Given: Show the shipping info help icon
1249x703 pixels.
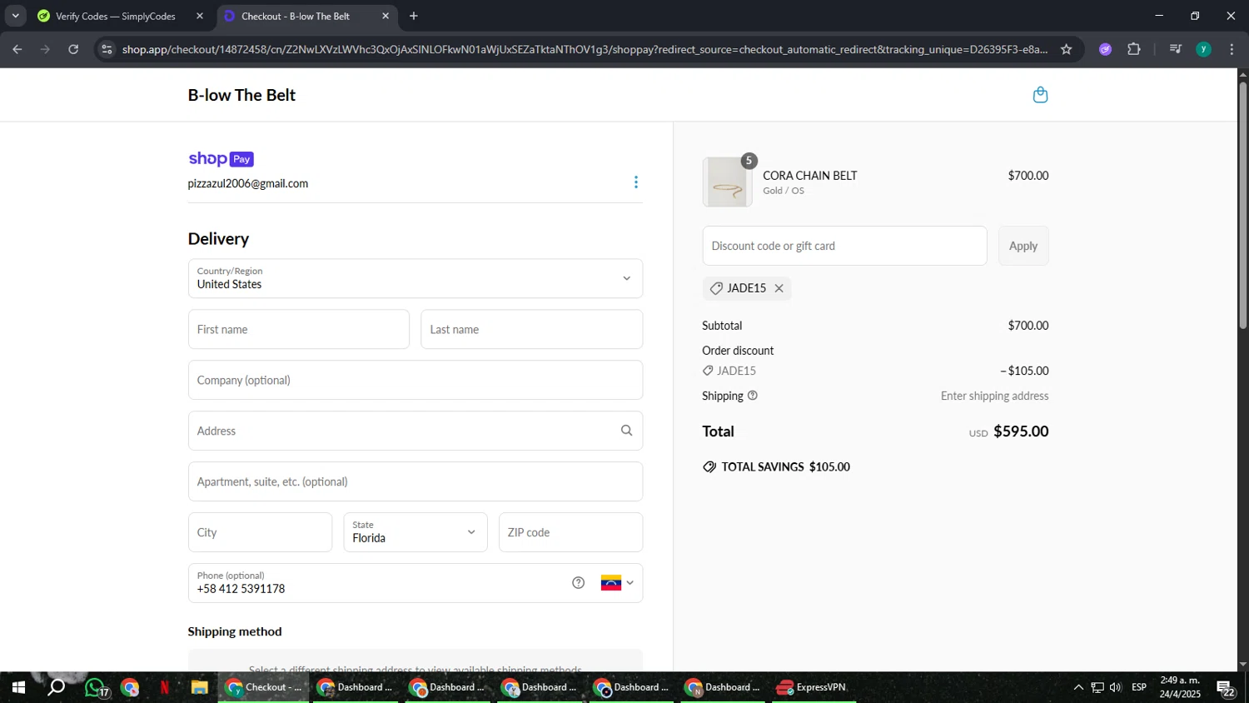Looking at the screenshot, I should (753, 396).
